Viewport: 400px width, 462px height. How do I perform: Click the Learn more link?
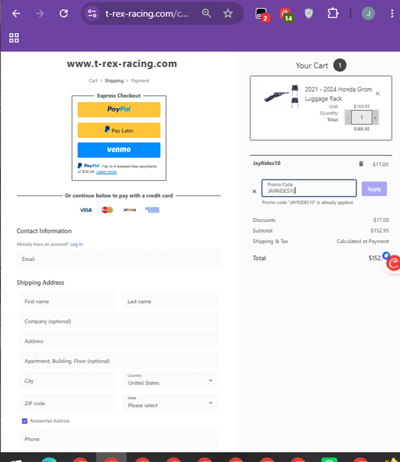[107, 172]
